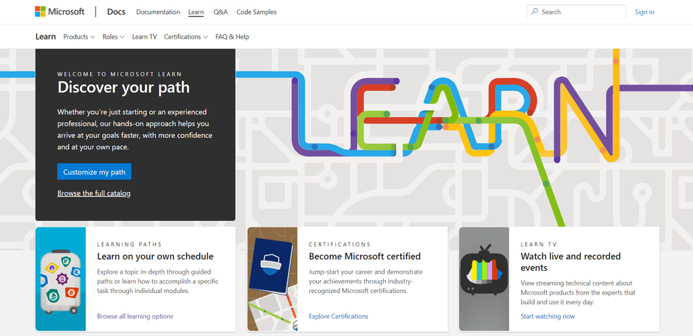Click the Microsoft logo
693x336 pixels.
[60, 12]
